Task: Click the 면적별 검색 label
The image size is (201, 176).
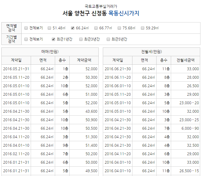Action: [x=12, y=28]
